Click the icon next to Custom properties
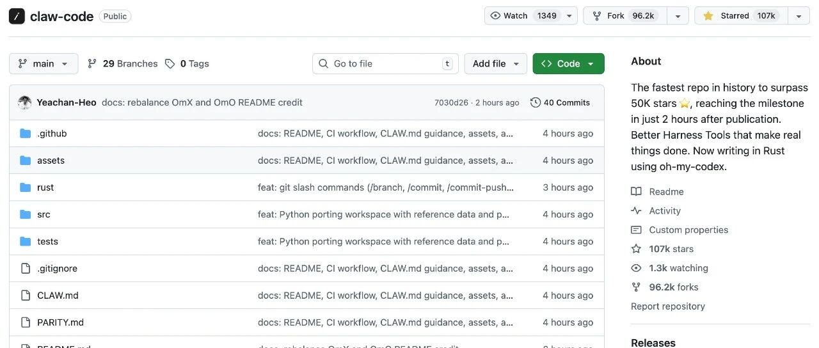The image size is (819, 348). coord(636,230)
